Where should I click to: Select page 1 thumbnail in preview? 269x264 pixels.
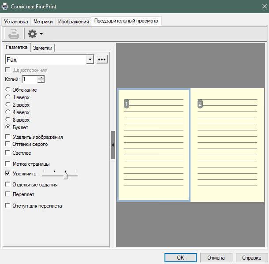tap(153, 145)
